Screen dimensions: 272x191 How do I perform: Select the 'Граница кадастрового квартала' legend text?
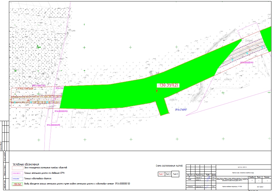coord(38,178)
